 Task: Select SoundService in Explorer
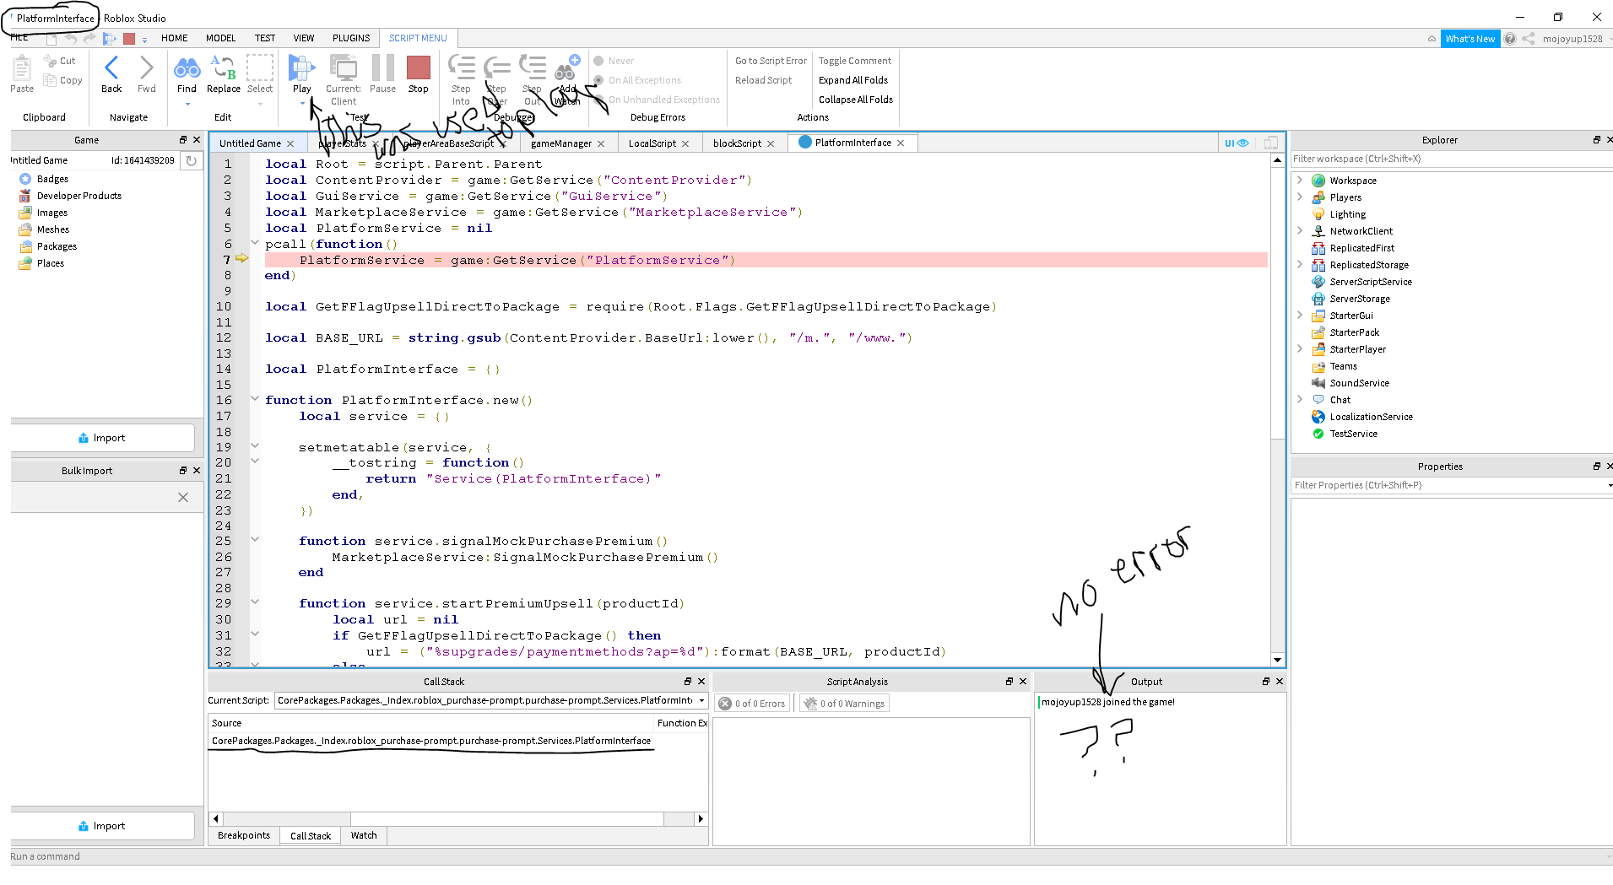point(1359,383)
